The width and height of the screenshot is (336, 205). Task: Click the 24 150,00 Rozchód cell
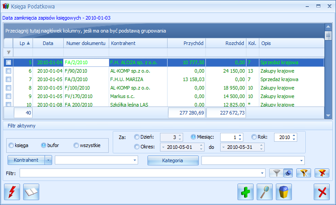pos(226,71)
